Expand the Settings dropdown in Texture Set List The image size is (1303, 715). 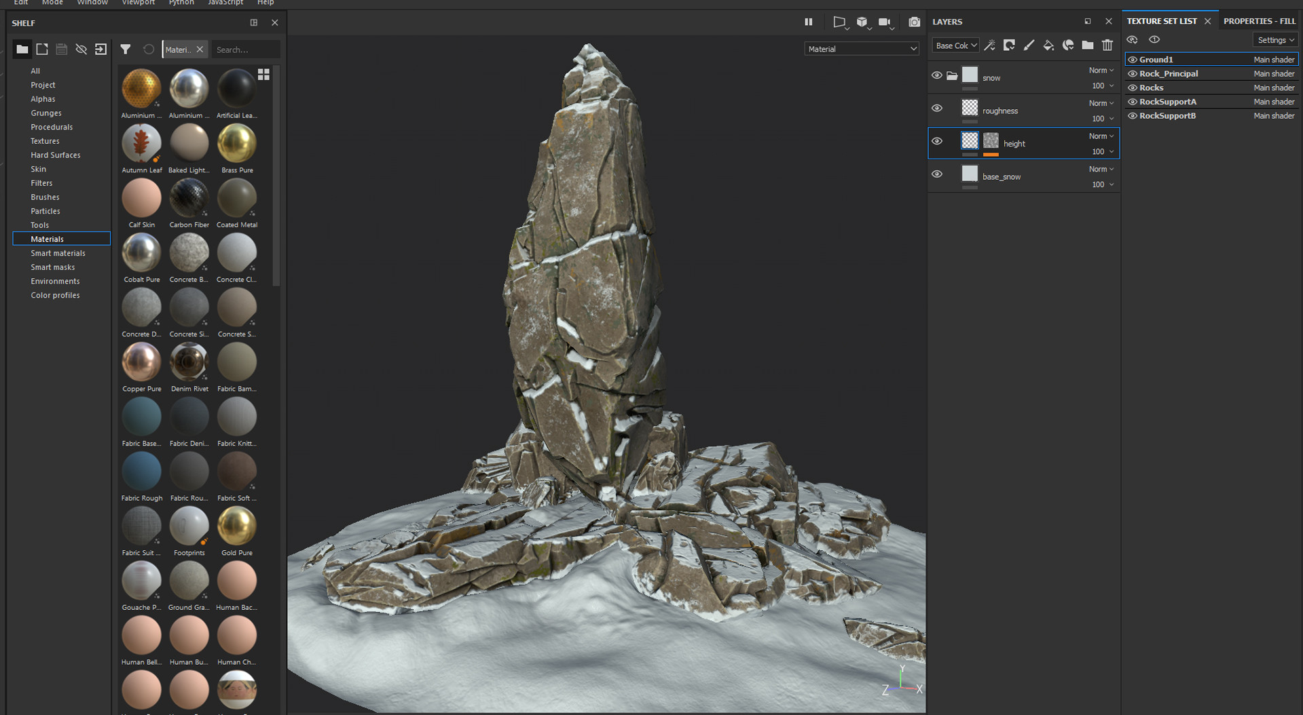tap(1275, 40)
